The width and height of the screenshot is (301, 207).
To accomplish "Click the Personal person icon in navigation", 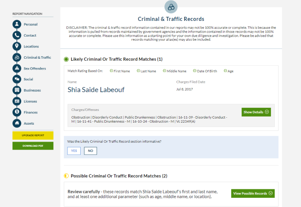I will click(17, 24).
